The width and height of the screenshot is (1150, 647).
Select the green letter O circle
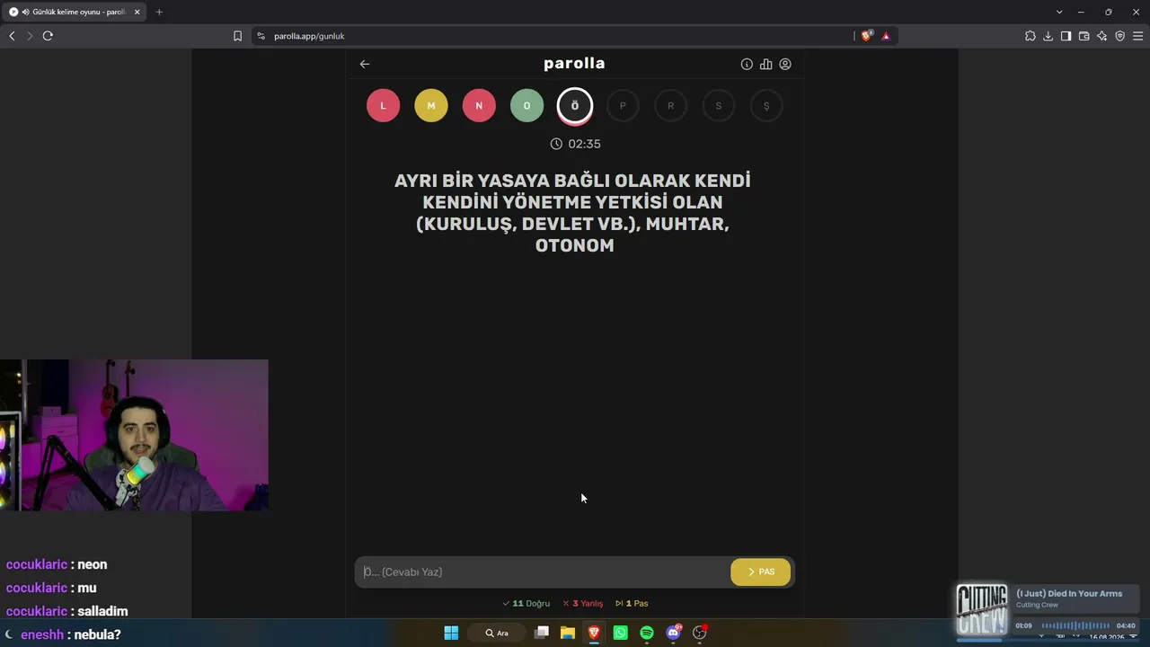526,106
